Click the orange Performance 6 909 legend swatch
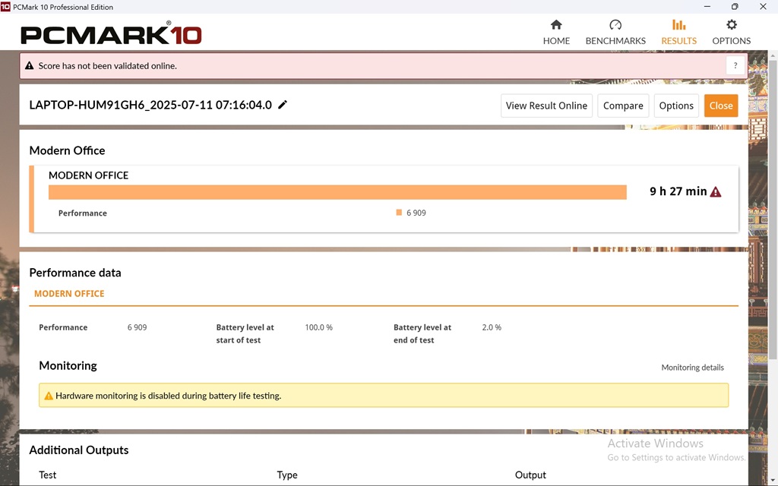Screen dimensions: 778x486 tap(399, 213)
